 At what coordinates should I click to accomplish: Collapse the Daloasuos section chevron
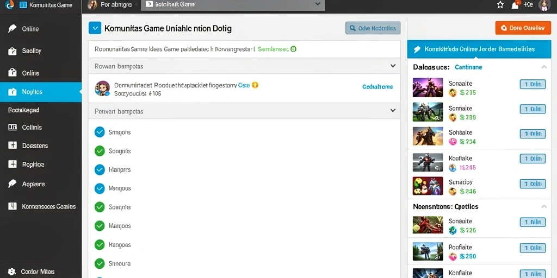[544, 67]
